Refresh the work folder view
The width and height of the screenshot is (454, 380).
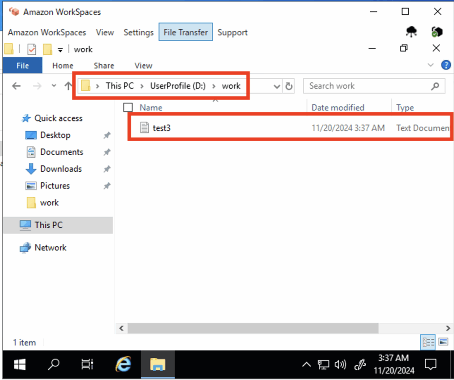[289, 86]
